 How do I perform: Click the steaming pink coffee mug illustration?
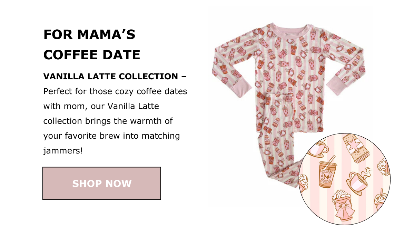pos(359,181)
